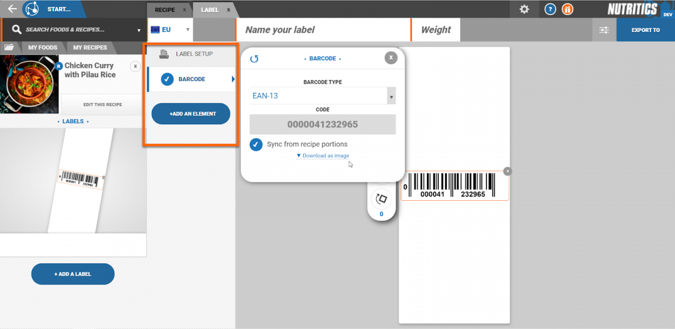
Task: Toggle the Barcode element checkmark
Action: [167, 79]
